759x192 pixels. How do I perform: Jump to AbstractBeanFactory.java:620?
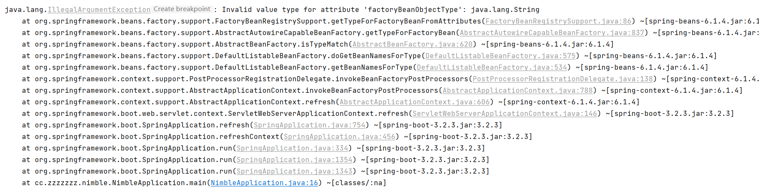[412, 44]
